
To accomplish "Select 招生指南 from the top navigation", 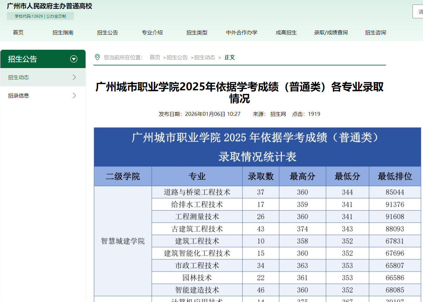I will (x=63, y=32).
